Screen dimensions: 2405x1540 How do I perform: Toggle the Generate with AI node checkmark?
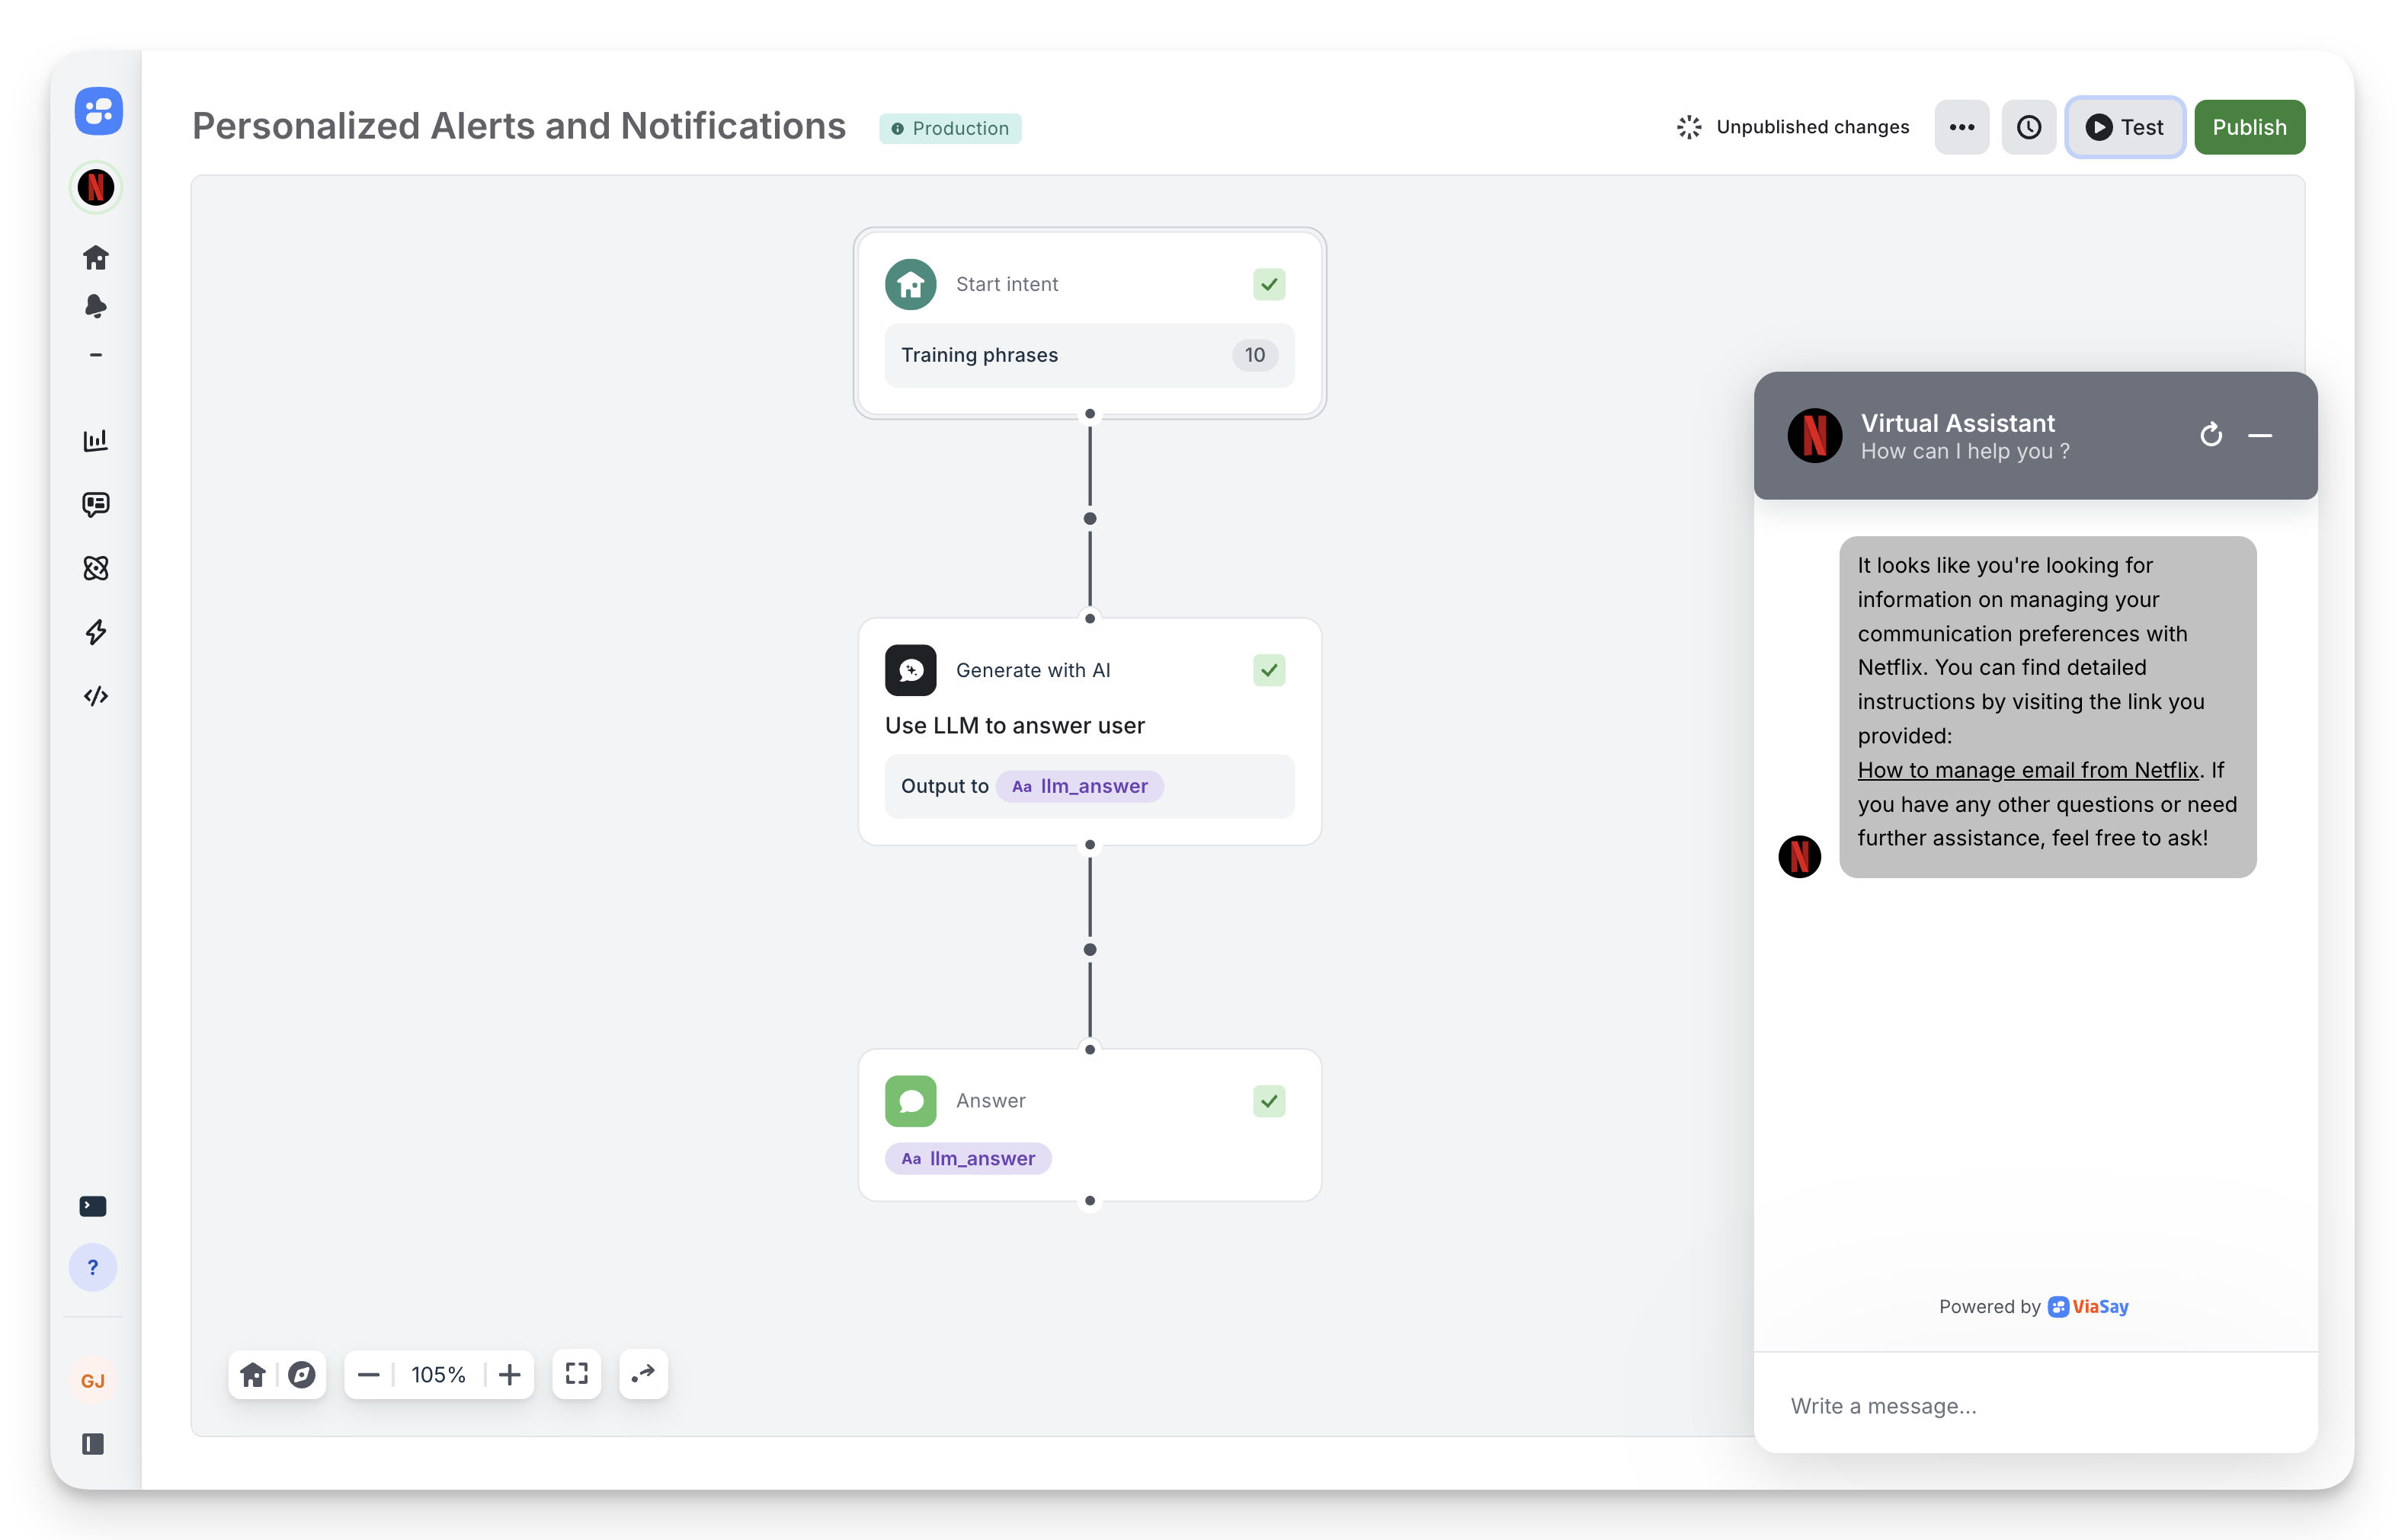tap(1269, 670)
